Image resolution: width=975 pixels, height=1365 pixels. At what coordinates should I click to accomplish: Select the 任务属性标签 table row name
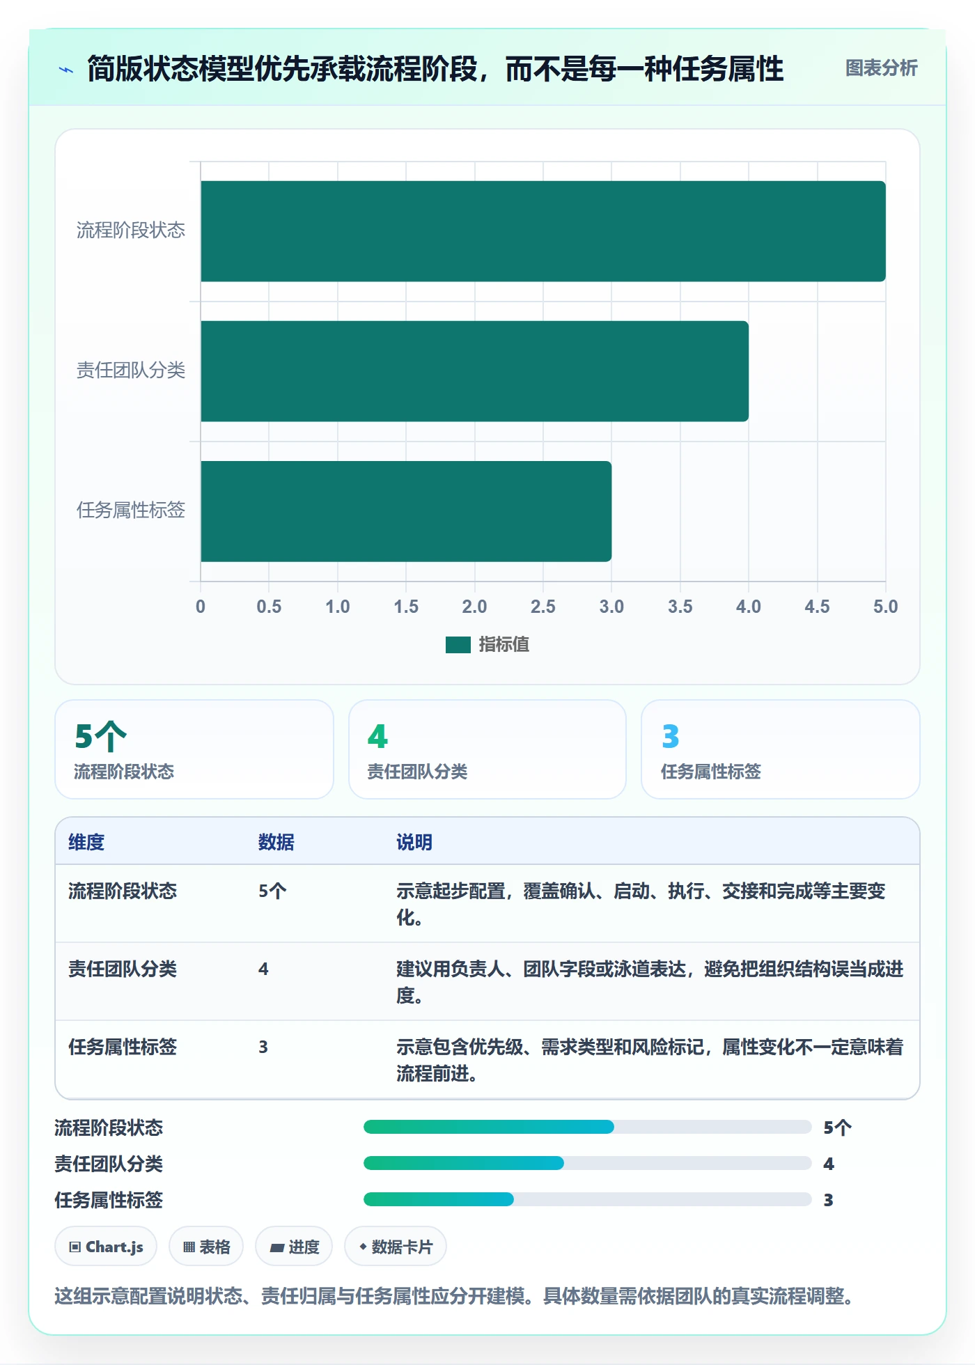(x=123, y=1047)
